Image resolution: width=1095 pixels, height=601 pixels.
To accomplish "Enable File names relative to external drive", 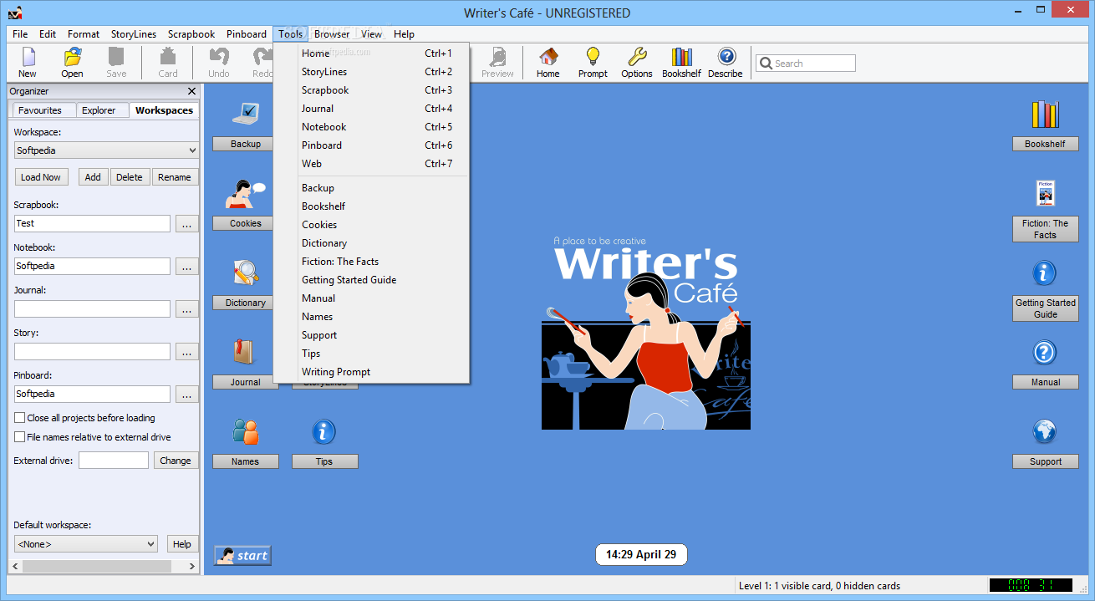I will [20, 437].
